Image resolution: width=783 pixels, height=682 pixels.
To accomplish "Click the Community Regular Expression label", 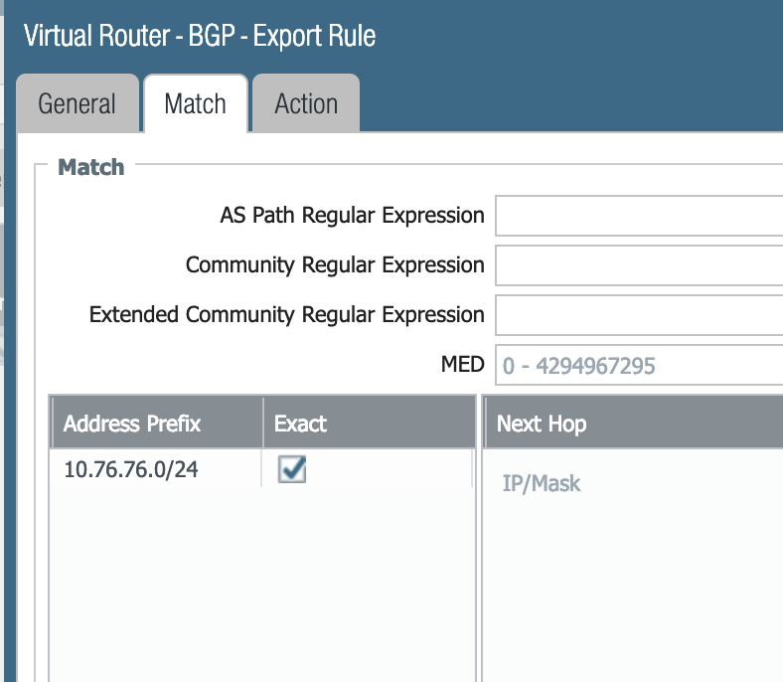I will point(335,265).
